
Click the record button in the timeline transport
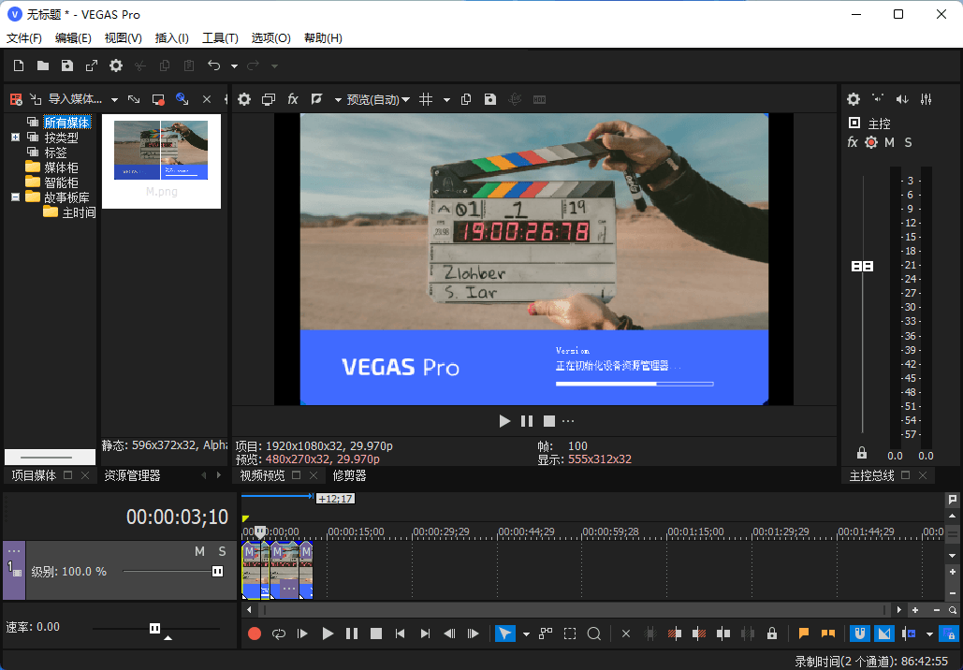(x=255, y=634)
